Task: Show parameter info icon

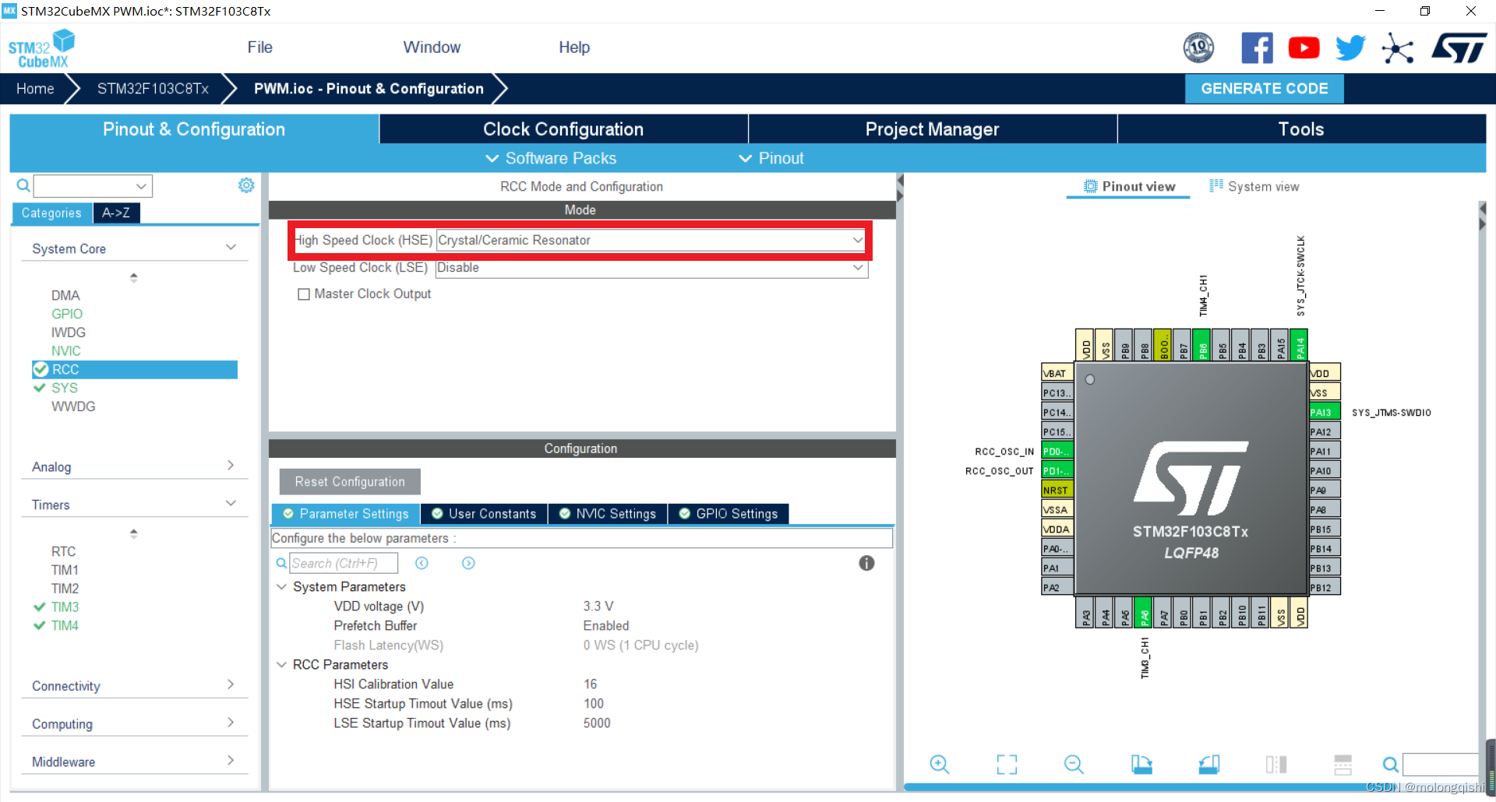Action: [866, 563]
